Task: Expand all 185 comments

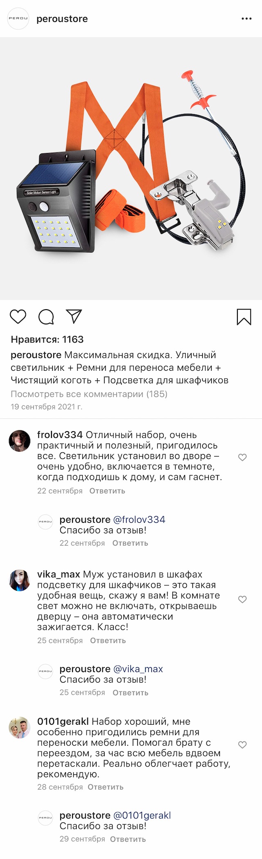Action: (x=89, y=394)
